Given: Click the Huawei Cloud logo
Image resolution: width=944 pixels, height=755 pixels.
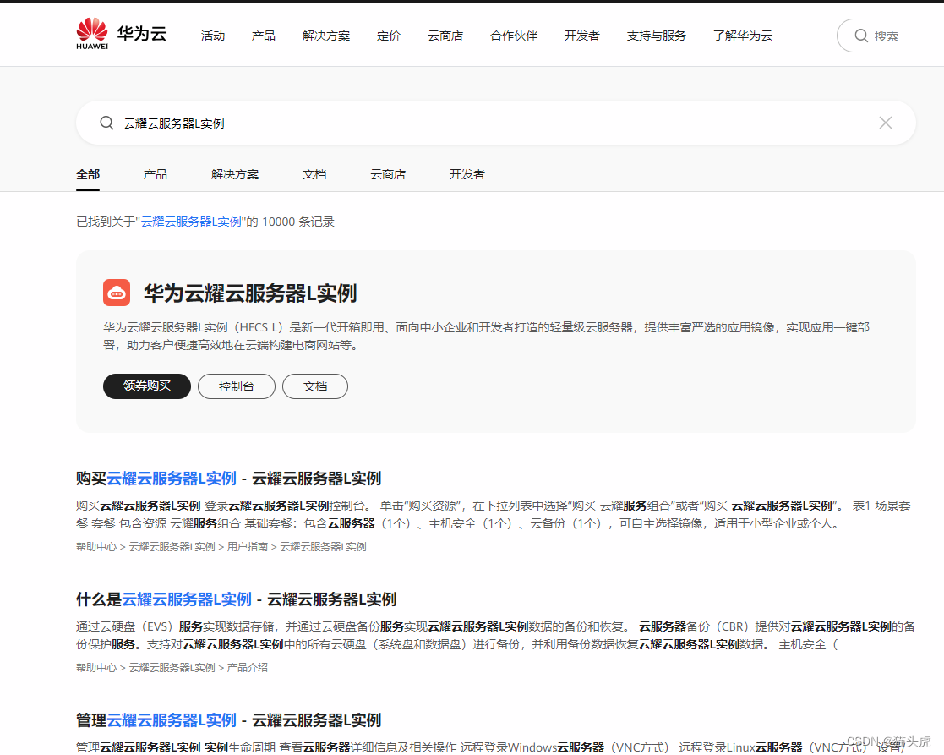Looking at the screenshot, I should pyautogui.click(x=122, y=34).
